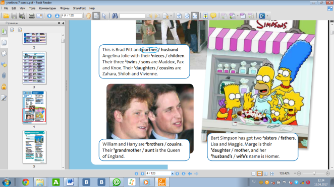The width and height of the screenshot is (334, 187).
Task: Open the page number dropdown in status bar
Action: coord(173,173)
